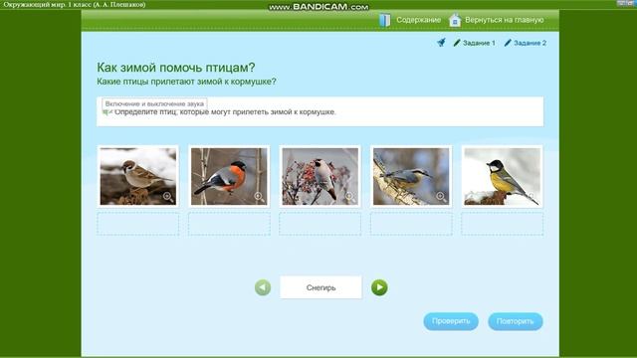Click empty label slot under bullfinch photo
The image size is (637, 358).
tap(229, 224)
